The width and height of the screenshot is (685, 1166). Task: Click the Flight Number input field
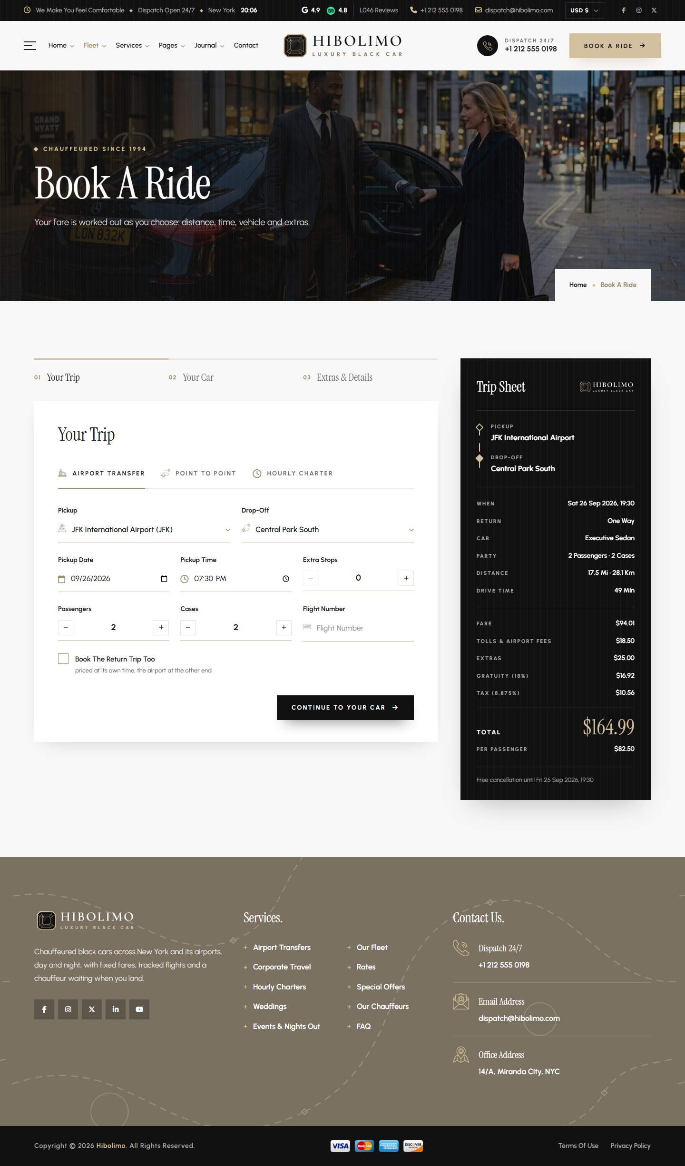pyautogui.click(x=358, y=628)
